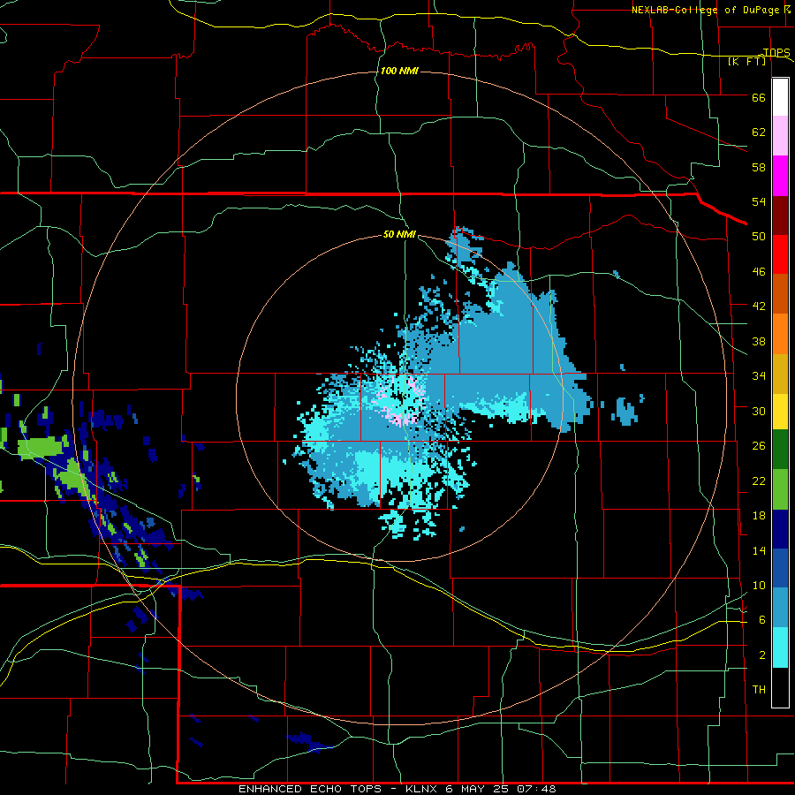Click the dark orange color band on the legend
The width and height of the screenshot is (795, 795).
780,293
